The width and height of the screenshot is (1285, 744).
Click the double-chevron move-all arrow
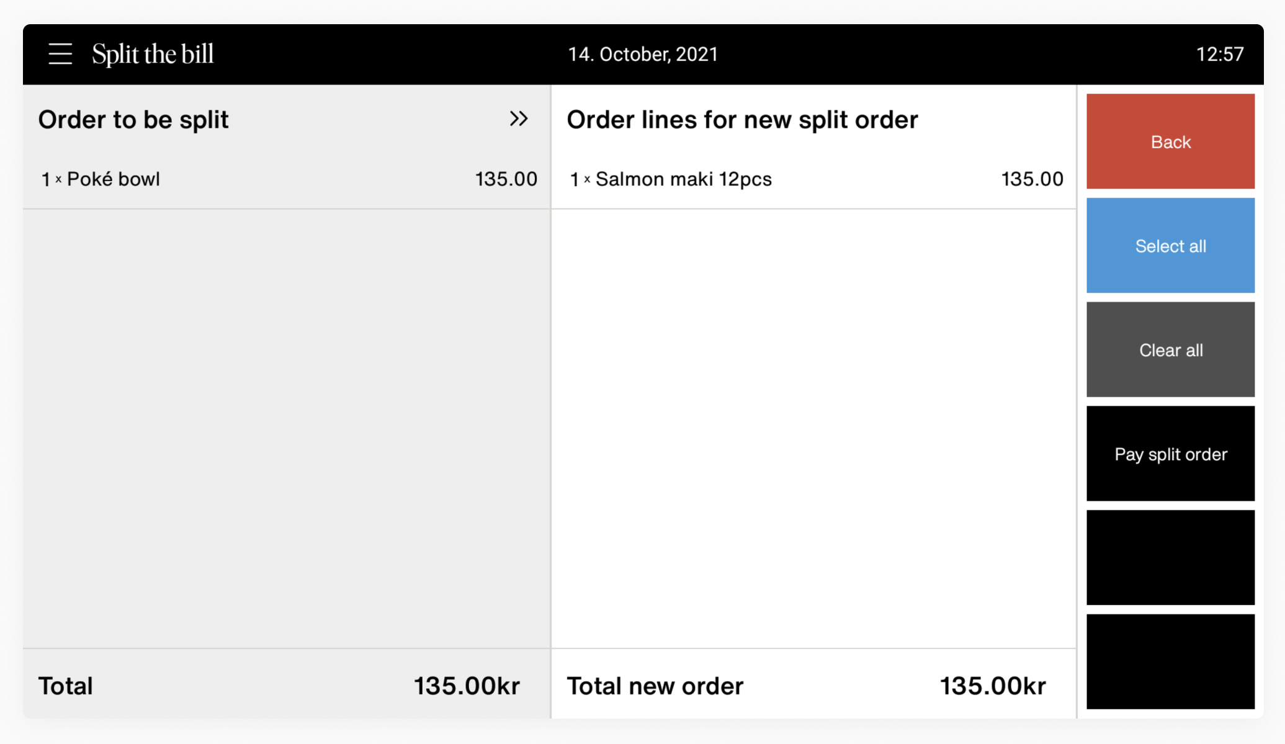[x=519, y=119]
